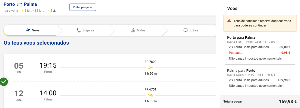Click the seat icon in Lugares tab
The height and width of the screenshot is (108, 300).
coord(79,30)
